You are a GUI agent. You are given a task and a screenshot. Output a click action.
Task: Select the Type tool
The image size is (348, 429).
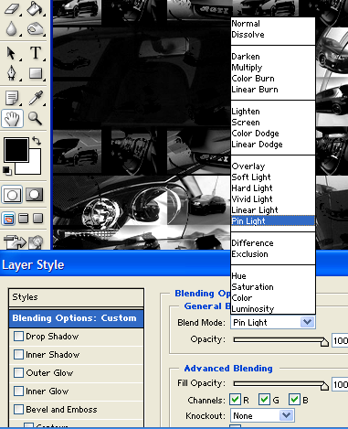(36, 53)
